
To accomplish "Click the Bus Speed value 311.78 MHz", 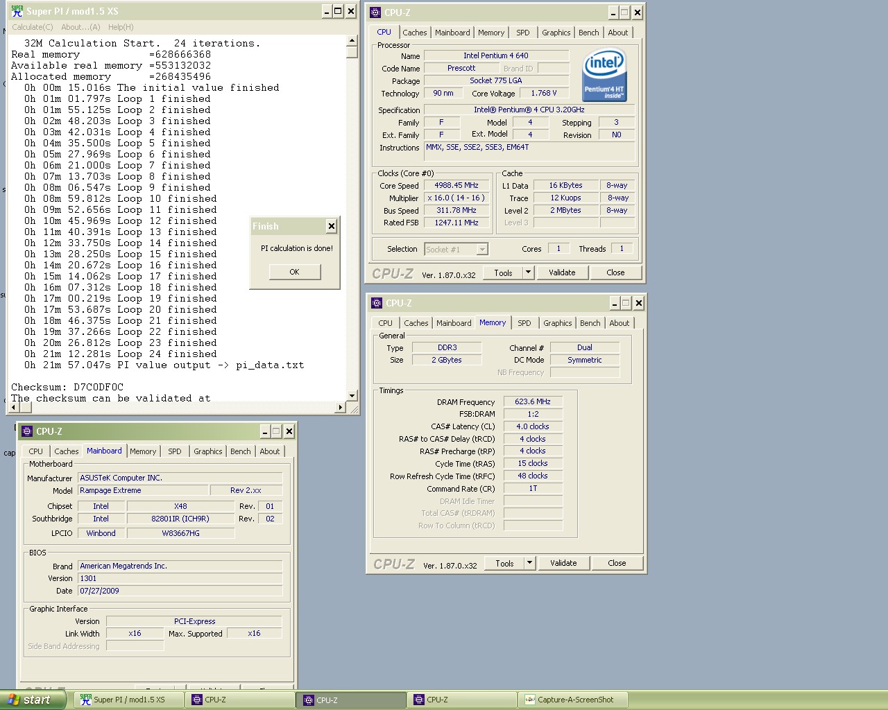I will tap(456, 211).
